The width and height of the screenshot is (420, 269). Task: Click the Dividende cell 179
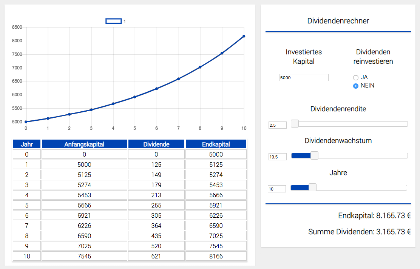click(x=156, y=185)
